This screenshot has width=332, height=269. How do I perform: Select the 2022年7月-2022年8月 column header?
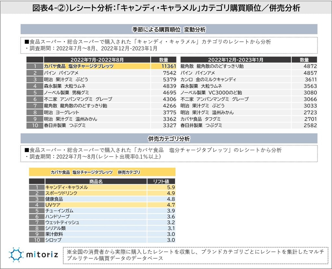97,60
